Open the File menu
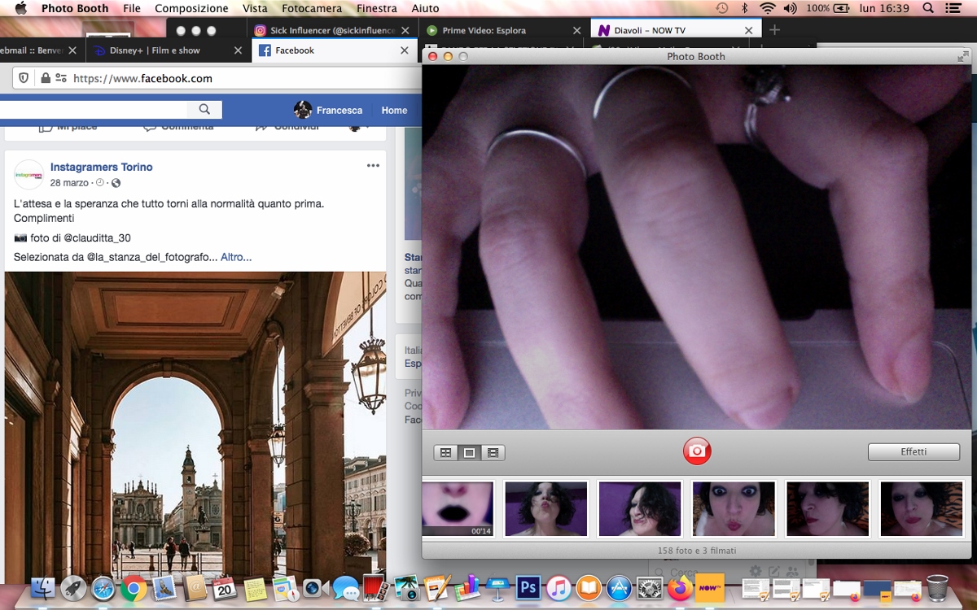Viewport: 977px width, 610px height. click(132, 8)
